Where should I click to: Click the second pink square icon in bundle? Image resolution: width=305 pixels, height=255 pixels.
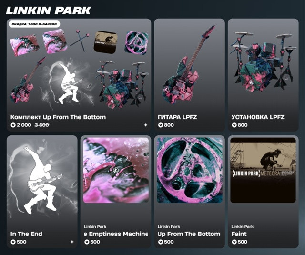(x=55, y=41)
